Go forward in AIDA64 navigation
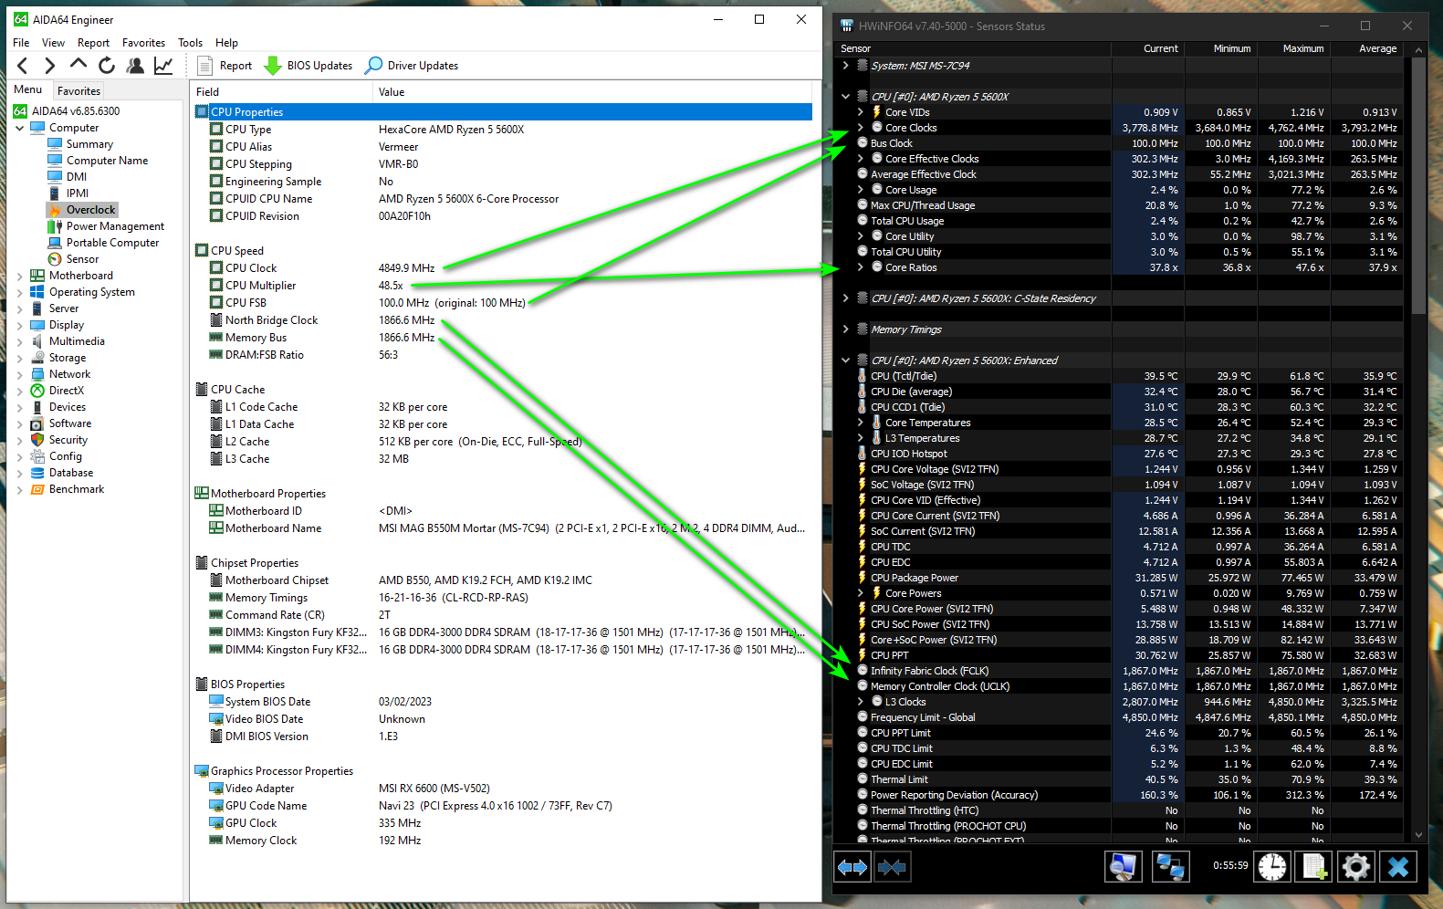 (x=50, y=66)
